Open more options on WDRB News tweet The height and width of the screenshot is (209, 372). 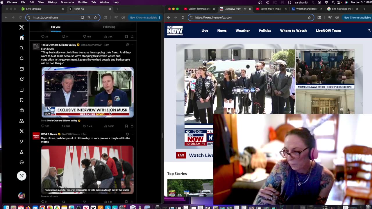pyautogui.click(x=132, y=134)
